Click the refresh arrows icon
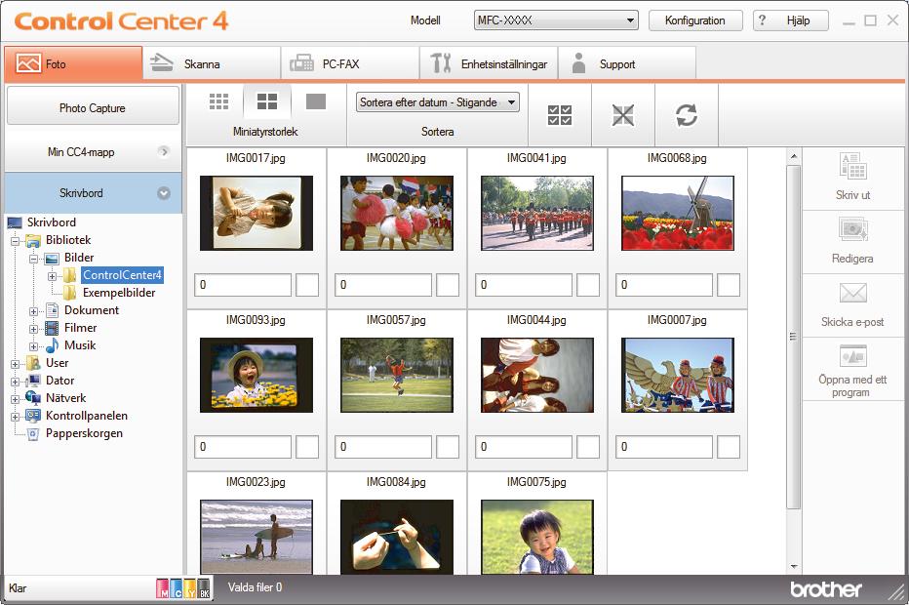Image resolution: width=909 pixels, height=605 pixels. (687, 115)
